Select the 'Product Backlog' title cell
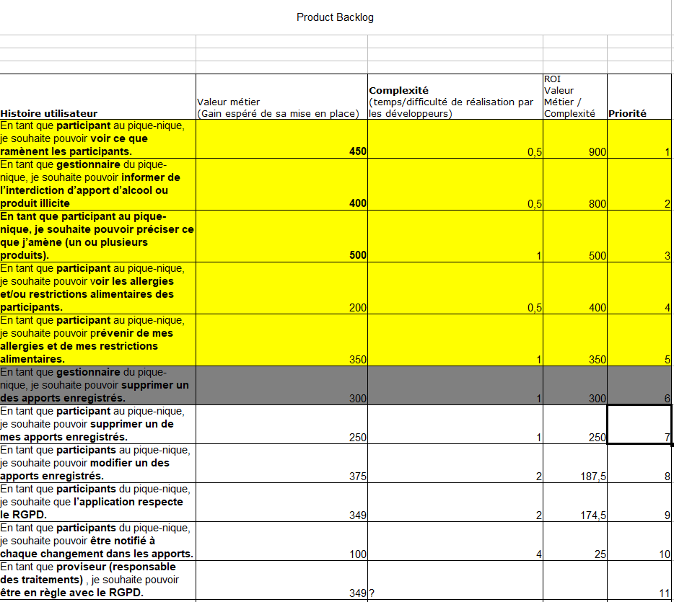Screen dimensions: 674x602 pyautogui.click(x=335, y=17)
